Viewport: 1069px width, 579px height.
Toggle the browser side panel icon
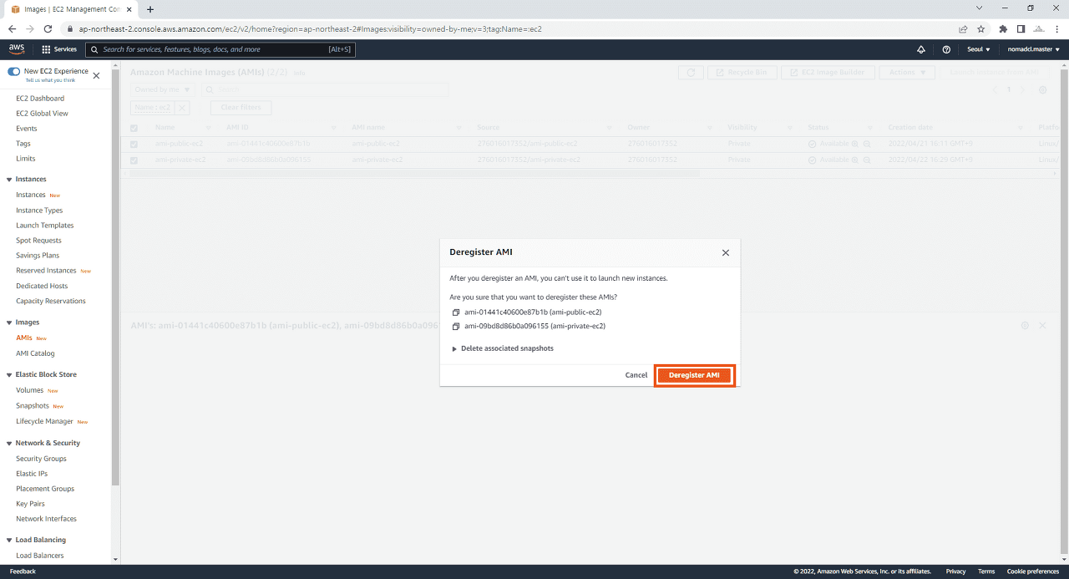1021,28
